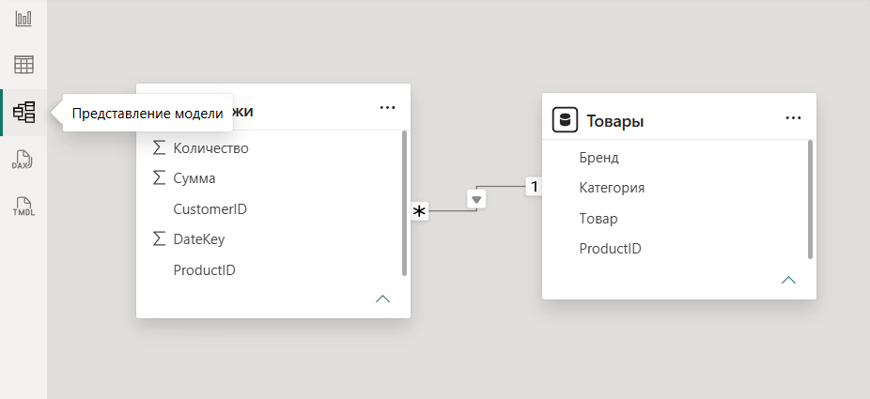Open more options on the left table card
The width and height of the screenshot is (870, 399).
click(x=387, y=108)
